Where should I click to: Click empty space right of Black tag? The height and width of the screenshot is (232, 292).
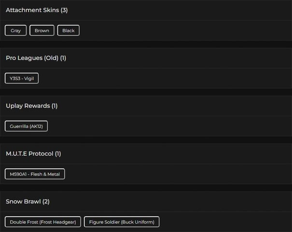point(183,30)
